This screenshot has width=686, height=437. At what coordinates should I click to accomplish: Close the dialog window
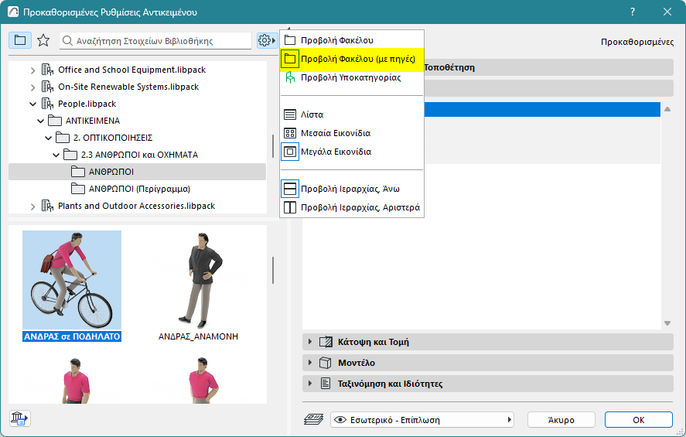point(667,12)
